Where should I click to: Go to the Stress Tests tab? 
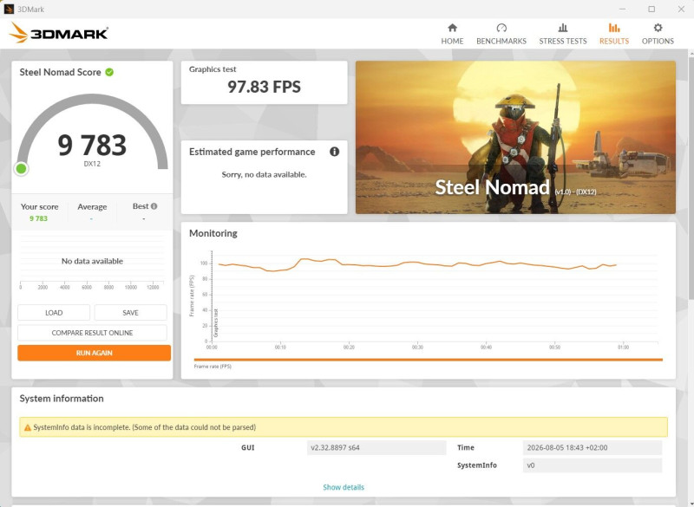click(562, 34)
